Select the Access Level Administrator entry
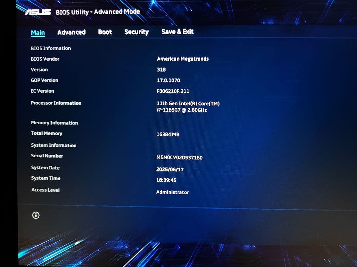The height and width of the screenshot is (267, 357). [x=173, y=192]
